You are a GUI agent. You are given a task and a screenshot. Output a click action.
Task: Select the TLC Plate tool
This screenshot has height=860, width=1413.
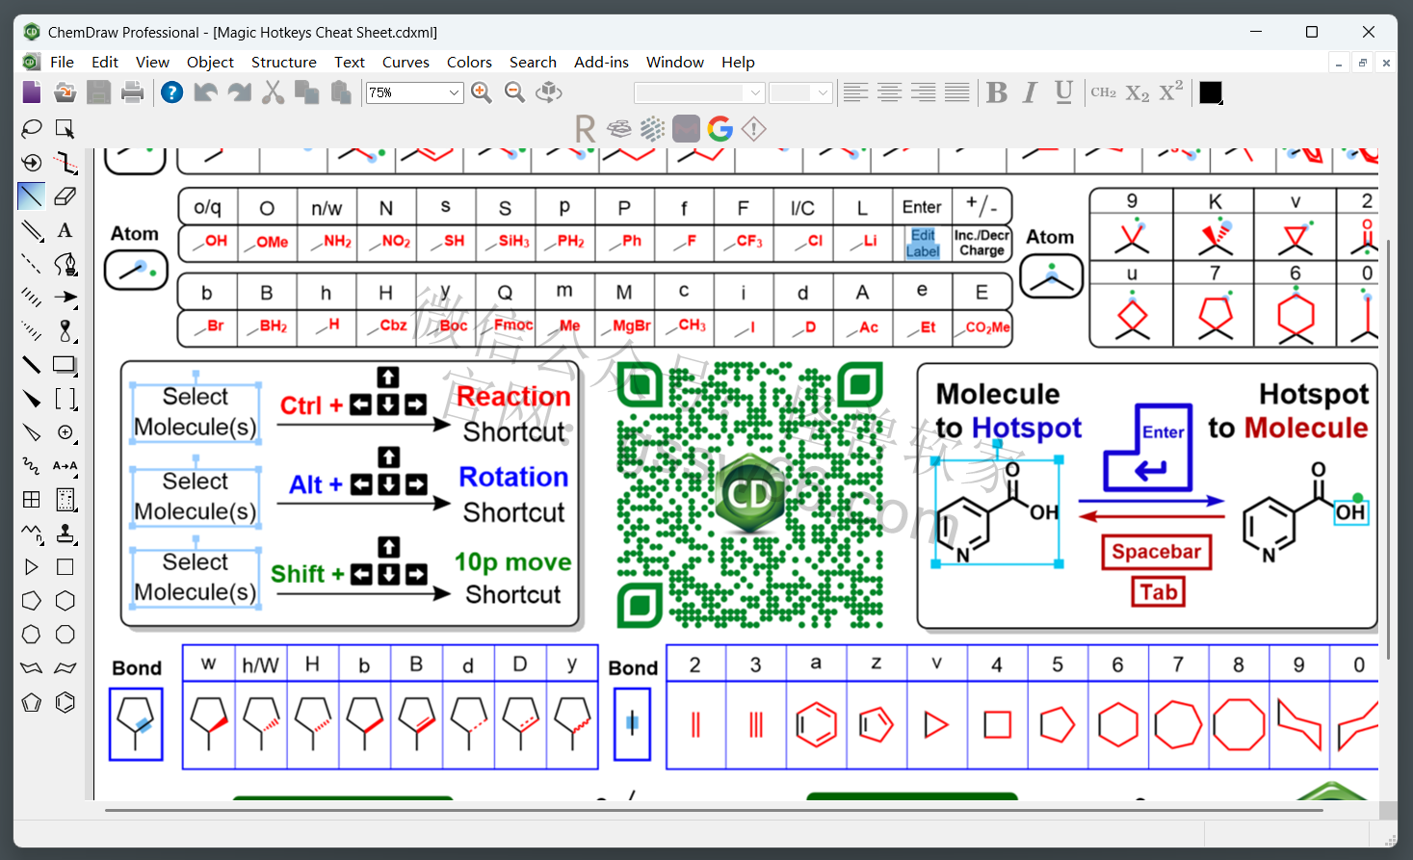(65, 500)
